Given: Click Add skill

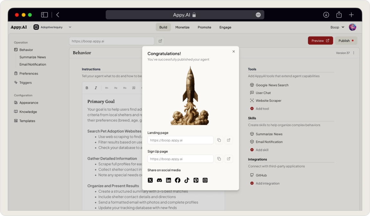Looking at the screenshot, I should (x=259, y=150).
